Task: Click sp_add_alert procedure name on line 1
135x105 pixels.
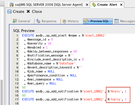Action: tap(56, 35)
